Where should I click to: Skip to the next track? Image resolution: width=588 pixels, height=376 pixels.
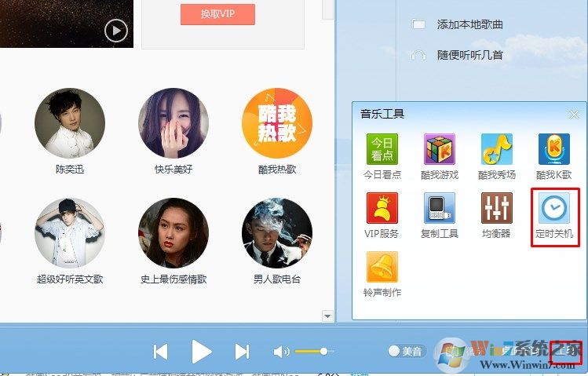pos(242,352)
